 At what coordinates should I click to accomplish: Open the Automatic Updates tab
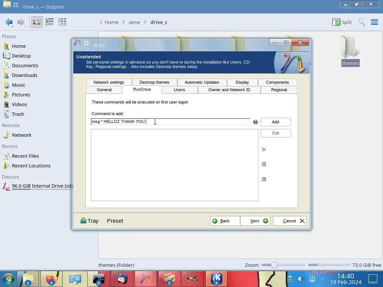coord(202,82)
